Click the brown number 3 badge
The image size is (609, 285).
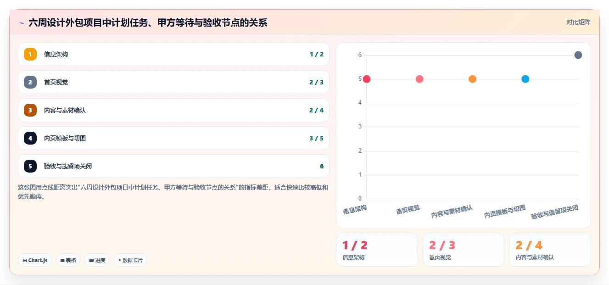(30, 110)
